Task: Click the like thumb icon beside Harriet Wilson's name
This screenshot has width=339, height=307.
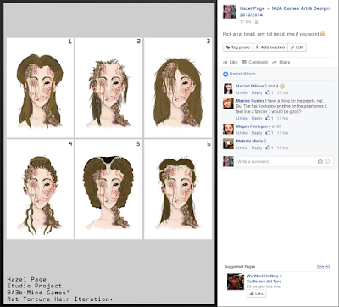Action: click(225, 74)
